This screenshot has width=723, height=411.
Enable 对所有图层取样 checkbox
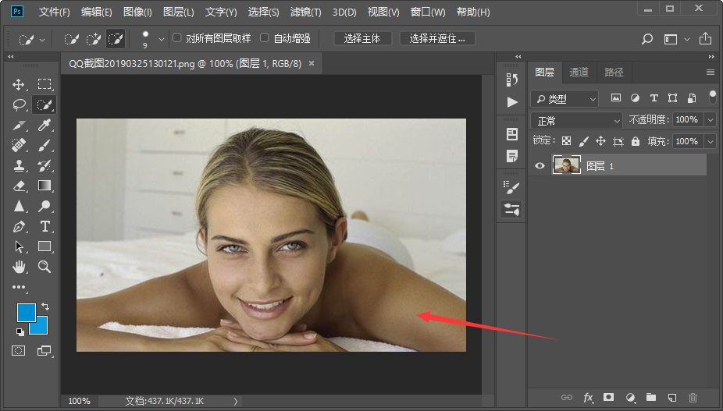click(x=176, y=37)
